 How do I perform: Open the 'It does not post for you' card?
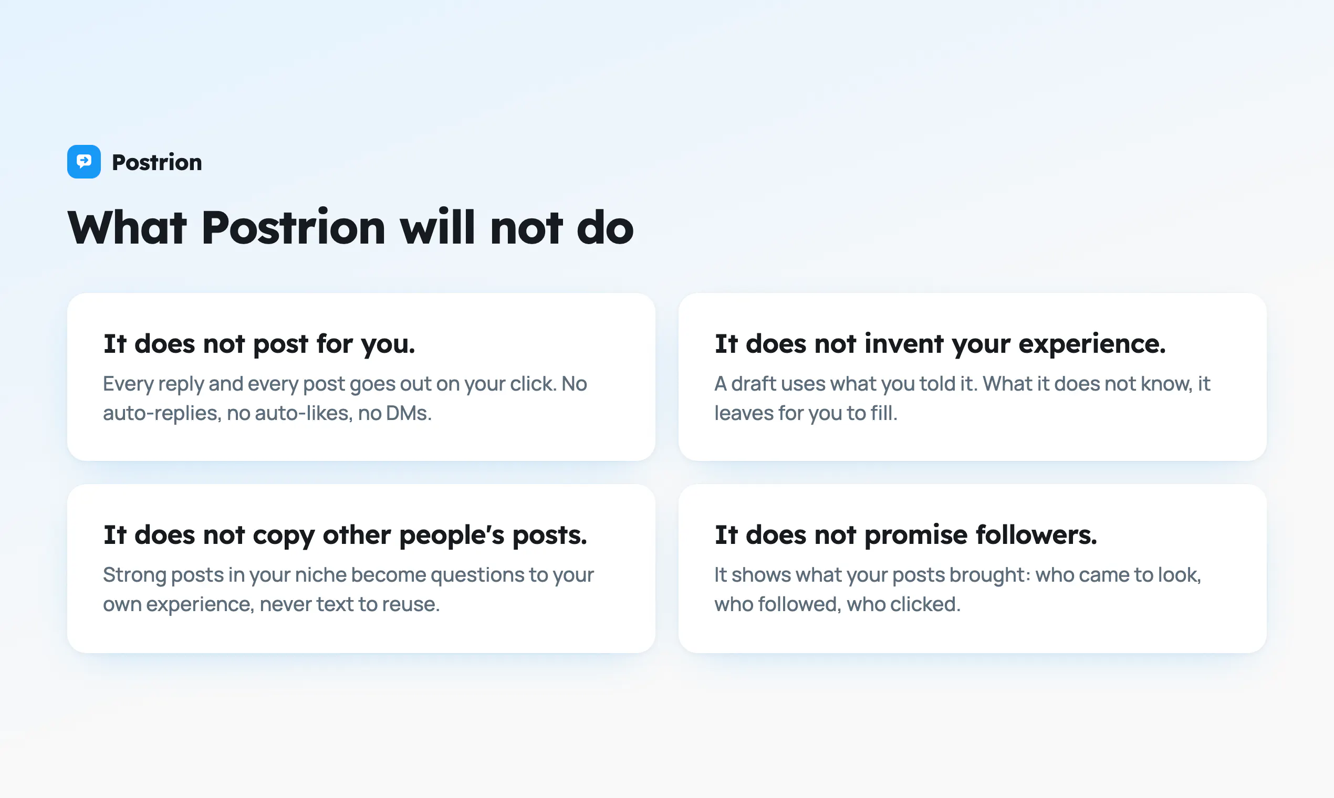361,377
